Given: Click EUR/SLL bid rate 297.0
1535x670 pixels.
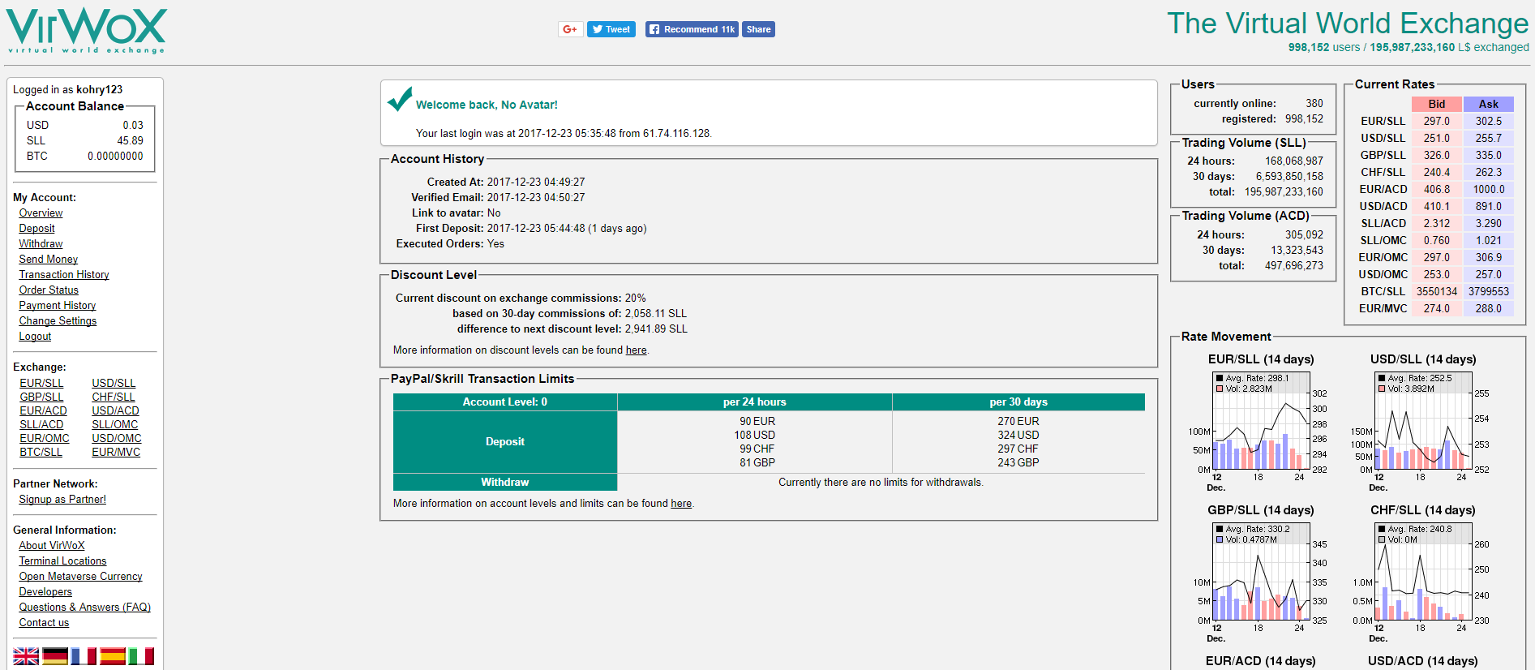Looking at the screenshot, I should click(1437, 122).
